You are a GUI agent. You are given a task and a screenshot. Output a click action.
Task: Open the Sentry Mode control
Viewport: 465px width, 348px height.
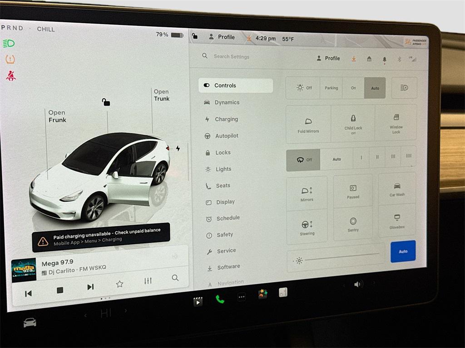353,226
